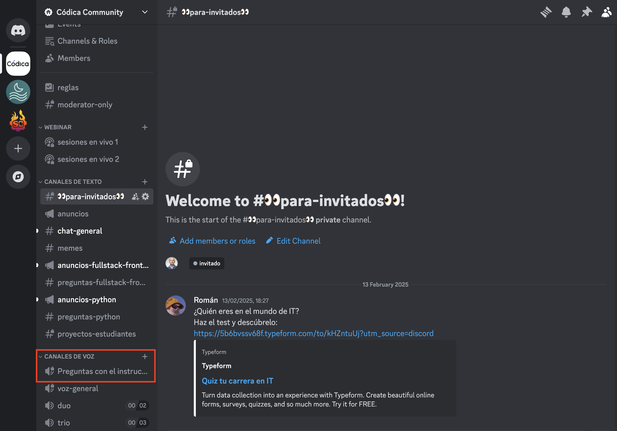Screen dimensions: 617x431
Task: Open the Explore Discovery compass icon
Action: tap(18, 177)
